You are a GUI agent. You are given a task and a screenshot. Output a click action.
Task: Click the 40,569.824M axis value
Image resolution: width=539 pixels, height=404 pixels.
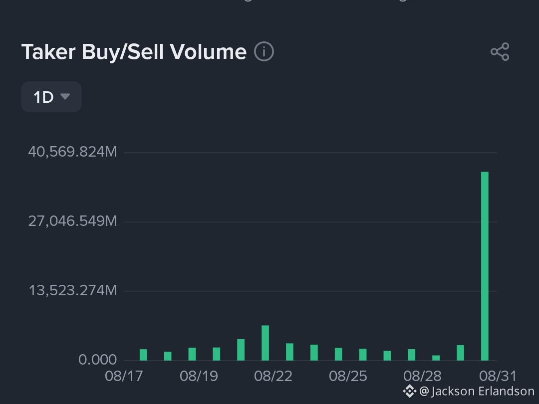72,152
